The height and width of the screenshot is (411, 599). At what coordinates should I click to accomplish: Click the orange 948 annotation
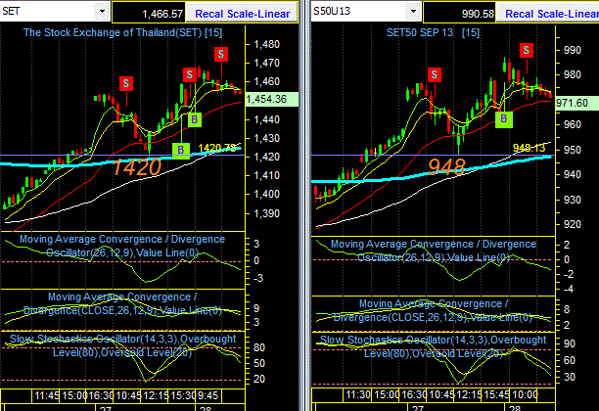pyautogui.click(x=446, y=167)
